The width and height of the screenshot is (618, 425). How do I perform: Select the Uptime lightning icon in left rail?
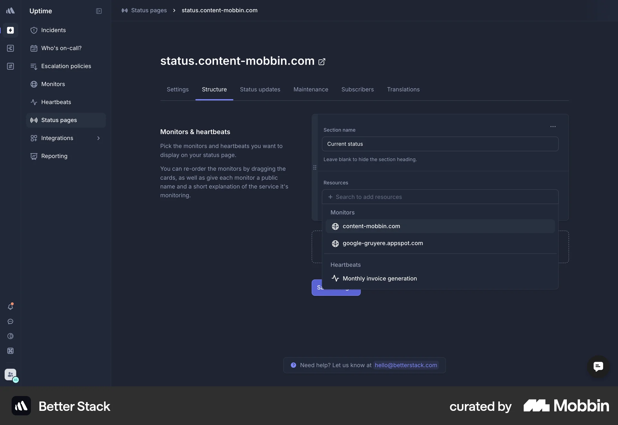pos(11,31)
